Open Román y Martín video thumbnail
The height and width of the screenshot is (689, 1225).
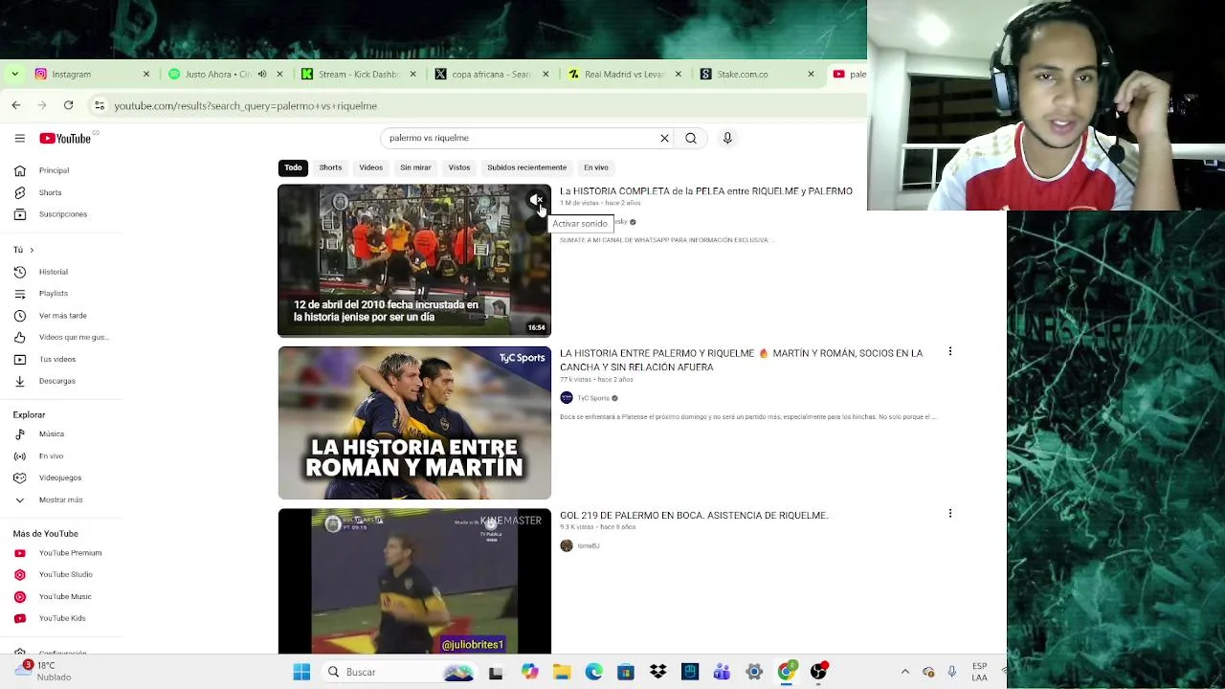click(x=414, y=423)
